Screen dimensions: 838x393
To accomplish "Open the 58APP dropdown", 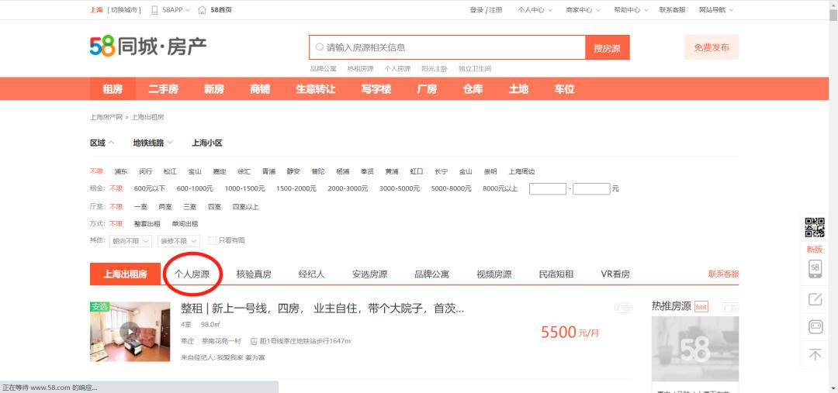I will 176,10.
